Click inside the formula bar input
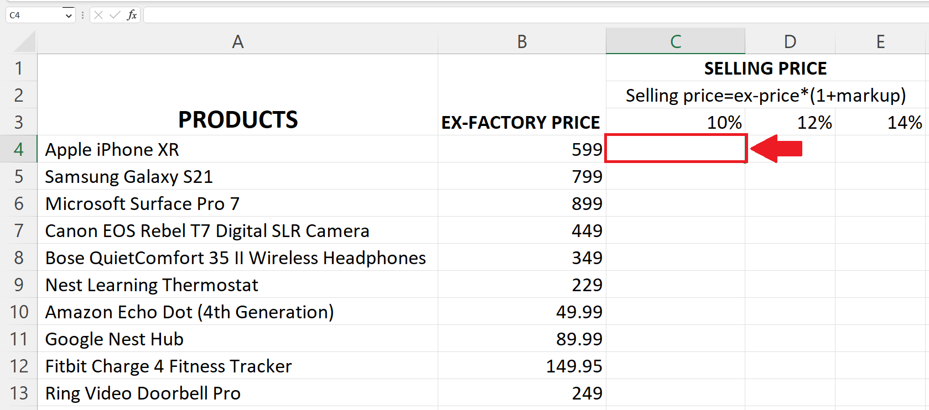The height and width of the screenshot is (410, 929). click(x=536, y=15)
